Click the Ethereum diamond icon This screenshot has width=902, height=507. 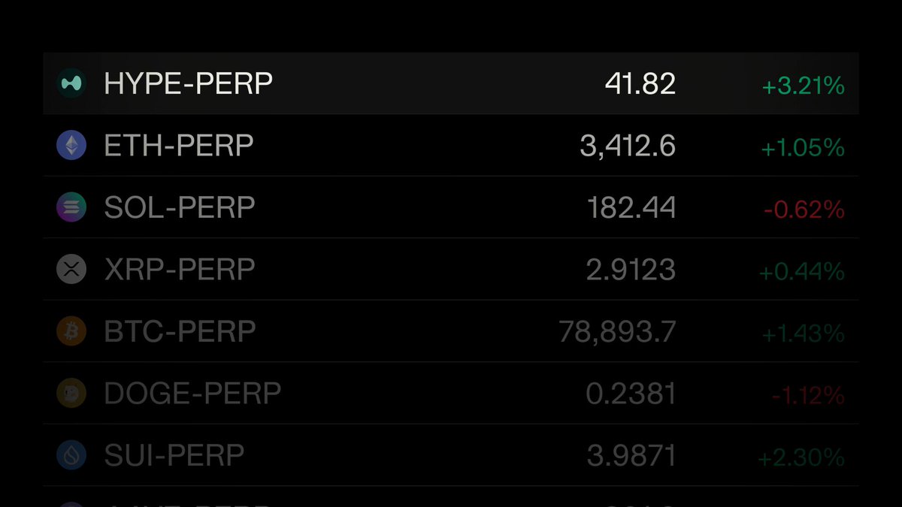pyautogui.click(x=72, y=145)
